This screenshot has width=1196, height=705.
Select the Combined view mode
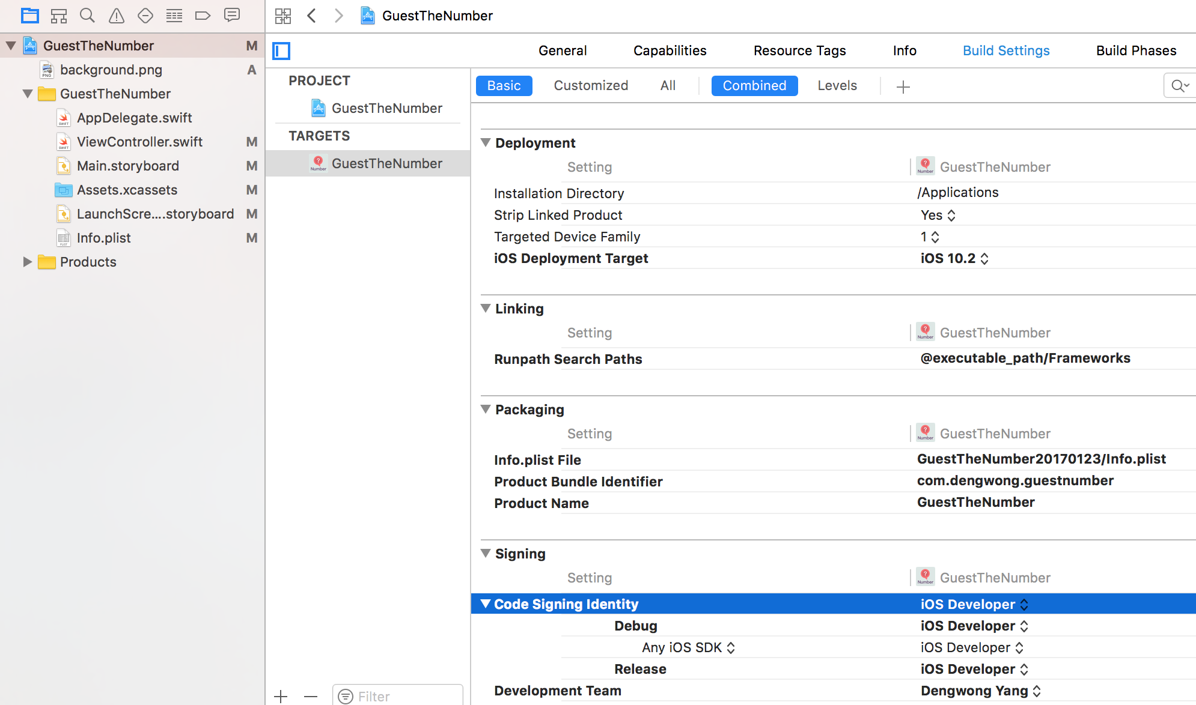click(x=754, y=86)
